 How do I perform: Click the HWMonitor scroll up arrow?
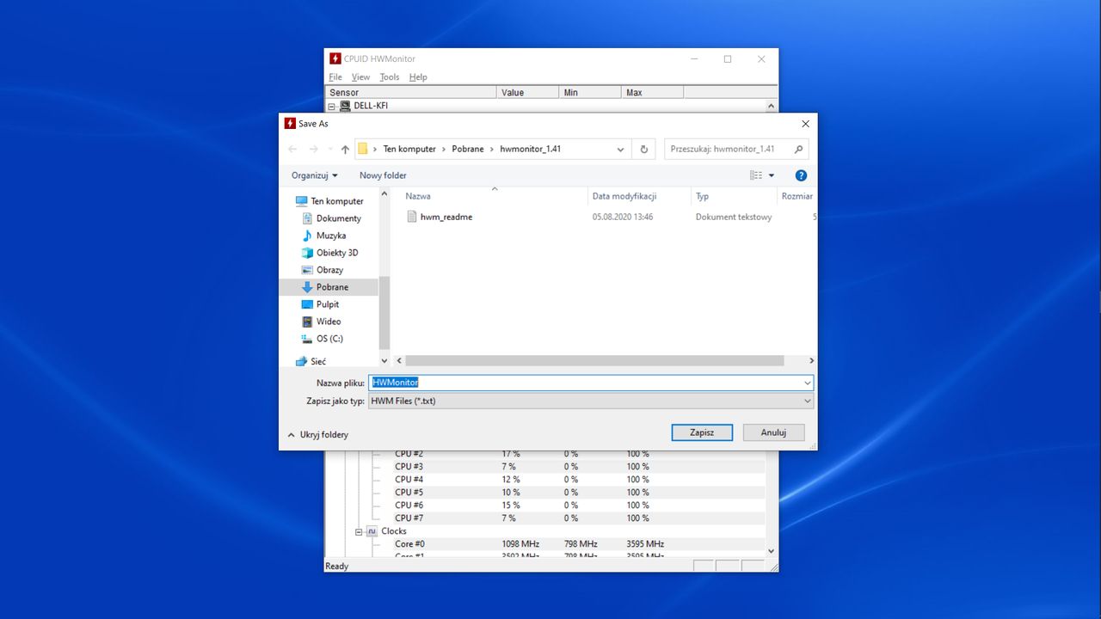pyautogui.click(x=771, y=106)
